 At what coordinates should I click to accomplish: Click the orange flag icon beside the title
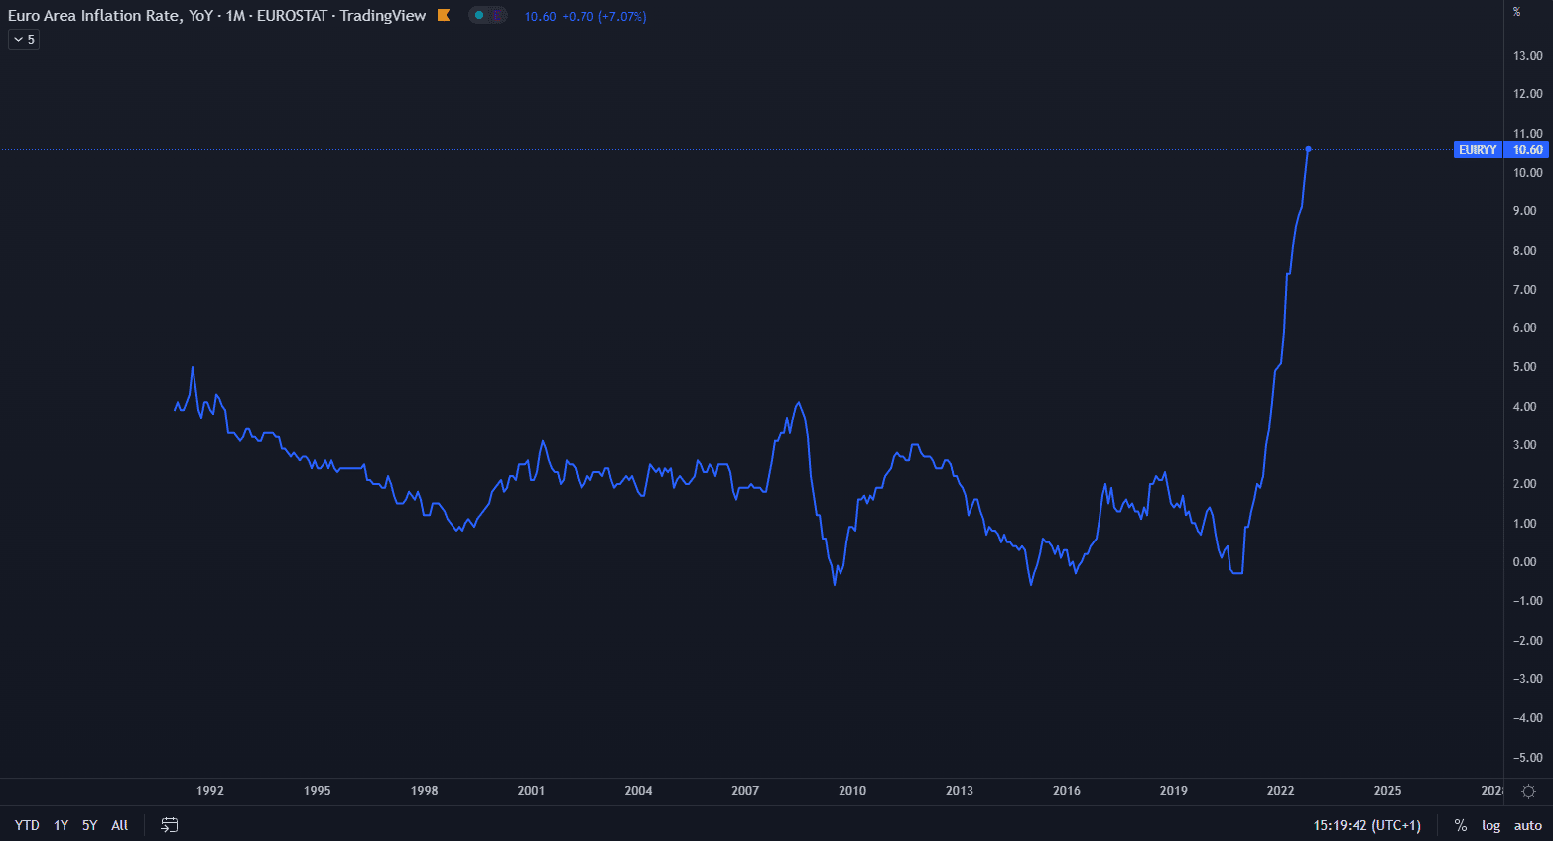(x=444, y=15)
